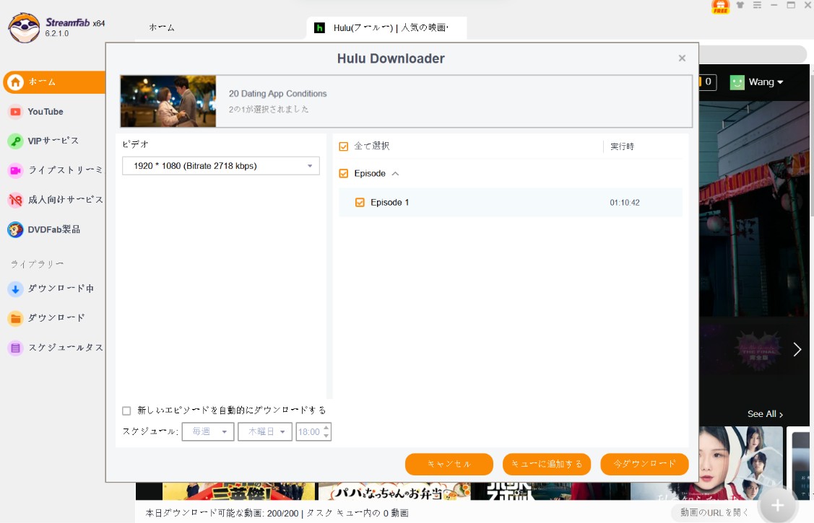Click the next arrow on Hulu carousel
This screenshot has height=523, width=814.
click(x=797, y=349)
